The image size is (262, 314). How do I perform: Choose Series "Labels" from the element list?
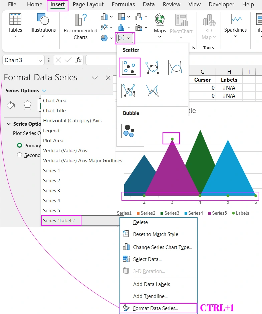point(59,221)
